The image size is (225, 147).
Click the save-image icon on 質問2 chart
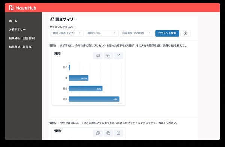[98, 133]
